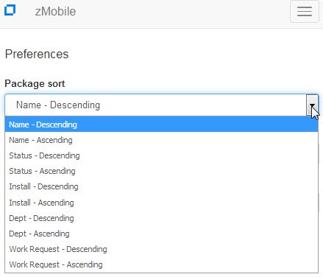Pick Install - Ascending from list
This screenshot has height=277, width=323.
coord(161,203)
